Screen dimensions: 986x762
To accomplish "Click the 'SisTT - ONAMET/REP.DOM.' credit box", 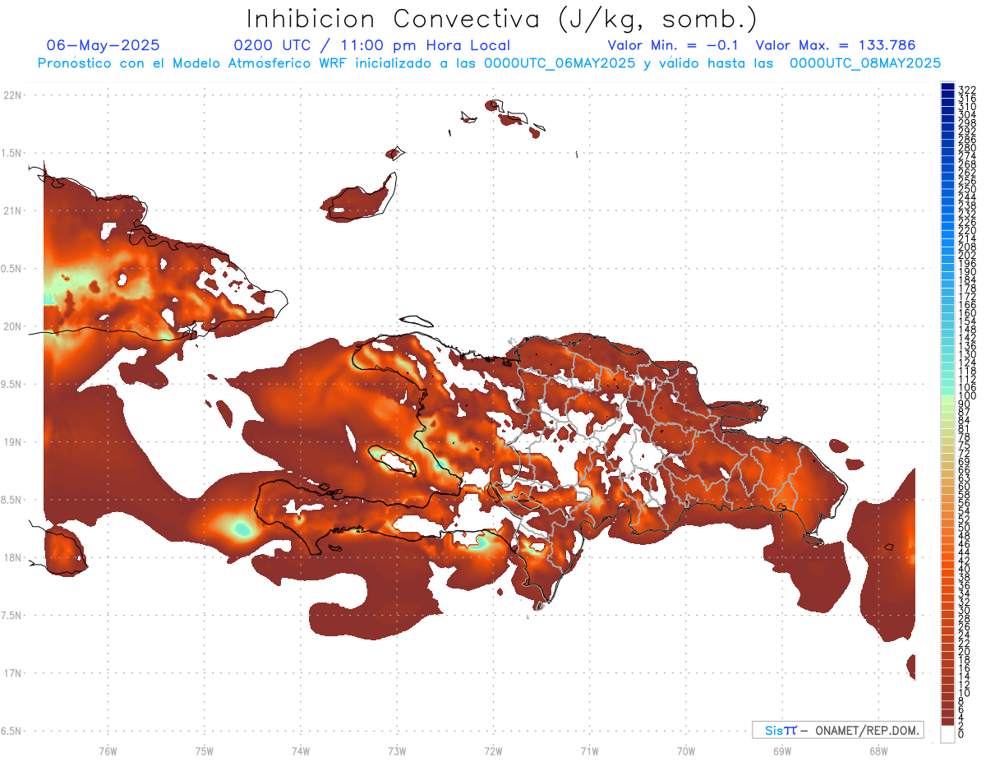I will point(837,730).
